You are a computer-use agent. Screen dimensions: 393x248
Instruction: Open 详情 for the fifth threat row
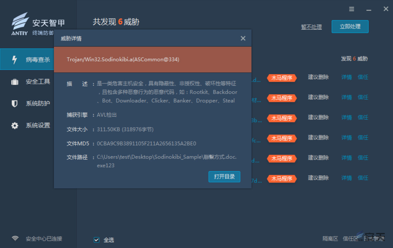coord(346,158)
